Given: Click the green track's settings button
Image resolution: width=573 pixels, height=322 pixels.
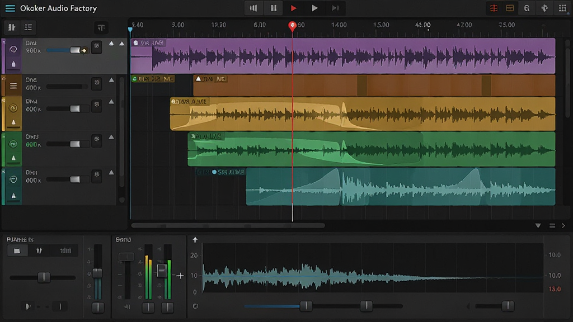Looking at the screenshot, I should coord(96,140).
